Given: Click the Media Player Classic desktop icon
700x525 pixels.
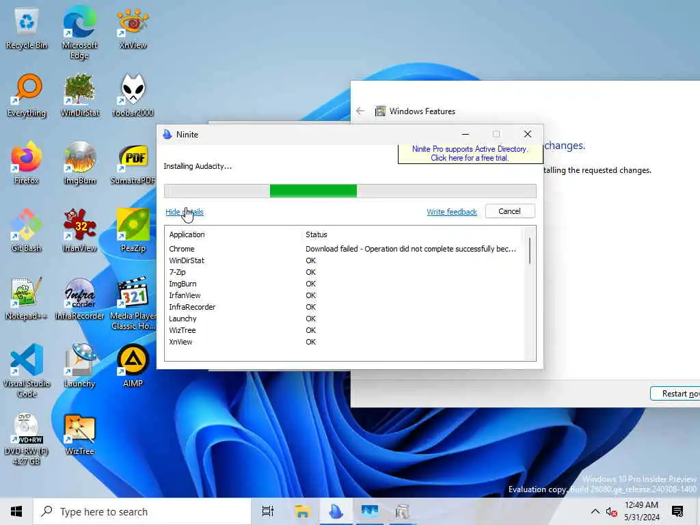Looking at the screenshot, I should point(133,304).
